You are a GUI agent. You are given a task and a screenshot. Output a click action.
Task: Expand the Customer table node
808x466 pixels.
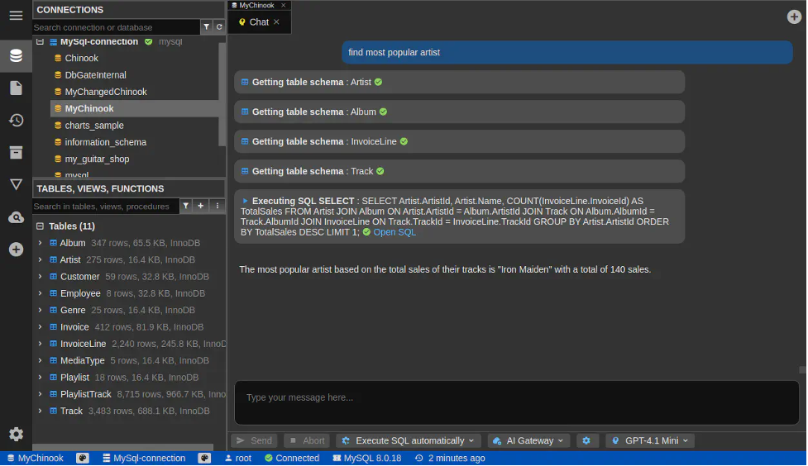click(x=41, y=277)
